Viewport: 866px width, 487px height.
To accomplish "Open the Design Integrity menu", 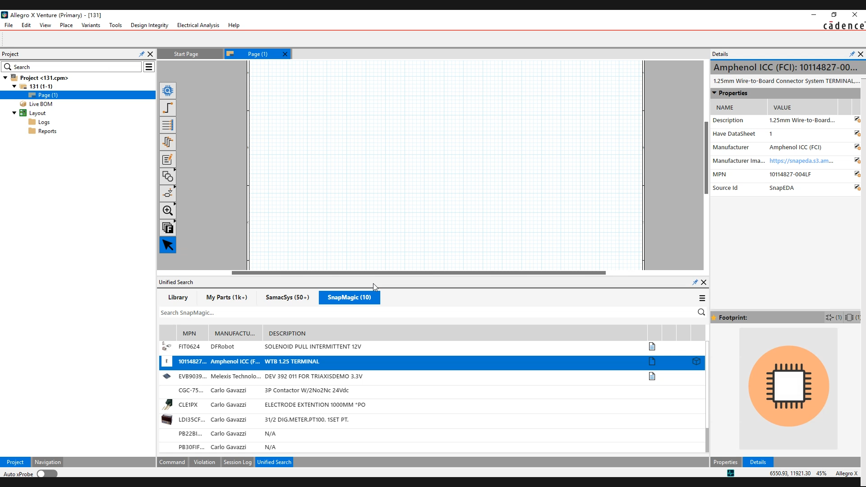I will coord(149,25).
